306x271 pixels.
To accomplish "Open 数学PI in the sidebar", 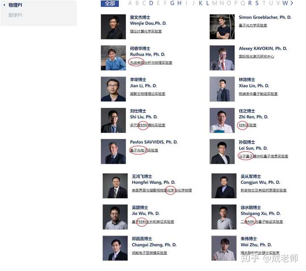I will [x=15, y=15].
